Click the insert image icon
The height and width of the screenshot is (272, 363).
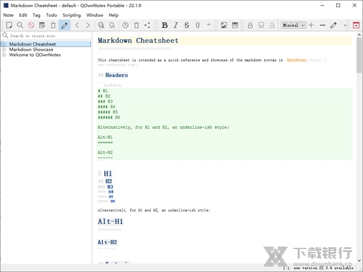pos(224,25)
